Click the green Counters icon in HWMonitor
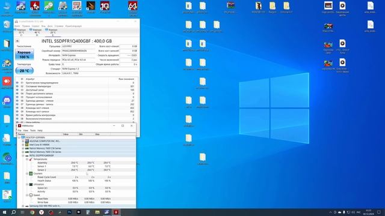385x216 pixels. [x=31, y=173]
